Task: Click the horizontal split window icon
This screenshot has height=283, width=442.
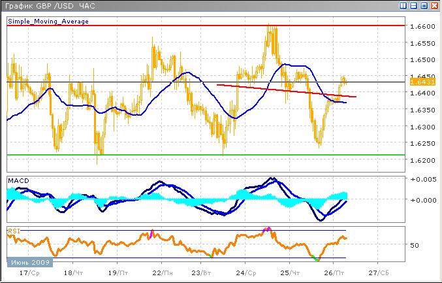Action: pos(414,5)
